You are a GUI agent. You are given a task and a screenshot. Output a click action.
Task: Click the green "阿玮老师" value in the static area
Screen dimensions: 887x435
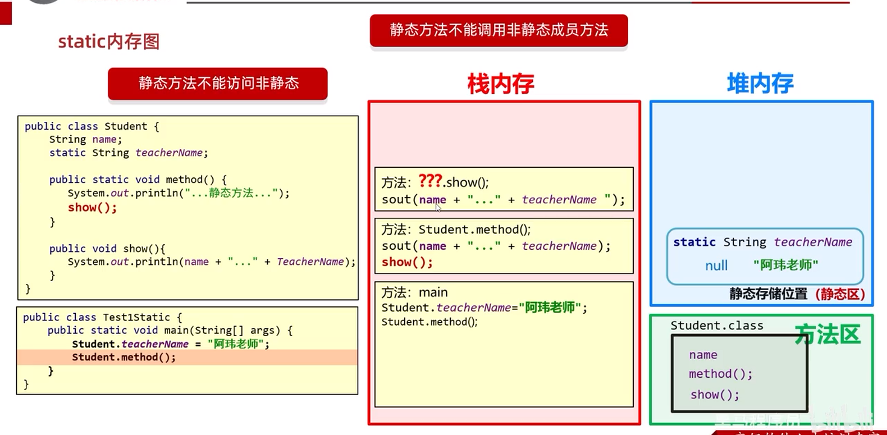tap(785, 265)
